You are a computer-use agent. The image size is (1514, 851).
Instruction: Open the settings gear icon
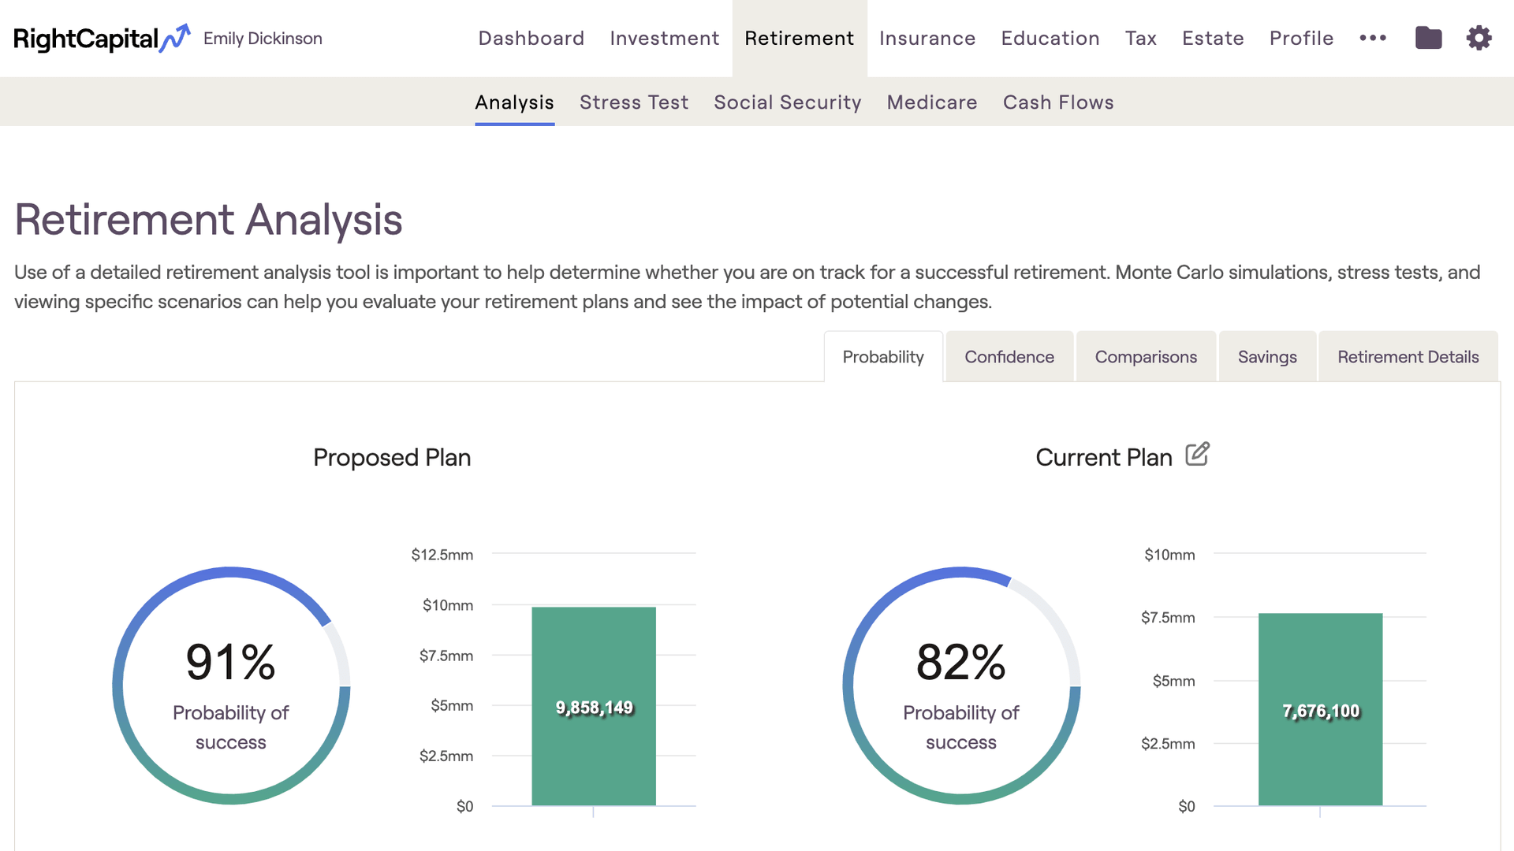pos(1479,38)
